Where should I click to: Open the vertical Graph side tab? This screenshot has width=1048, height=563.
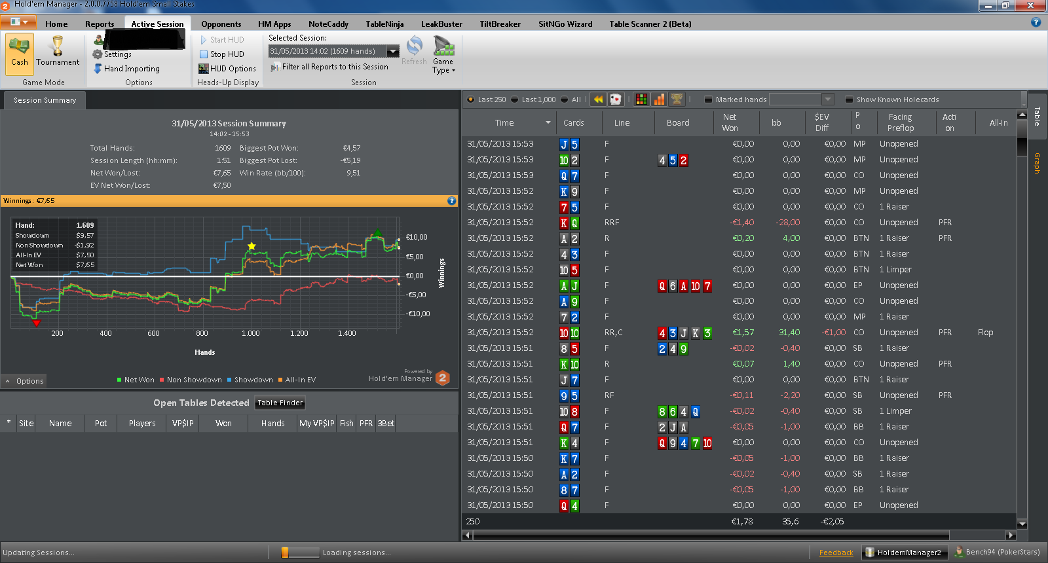1037,163
